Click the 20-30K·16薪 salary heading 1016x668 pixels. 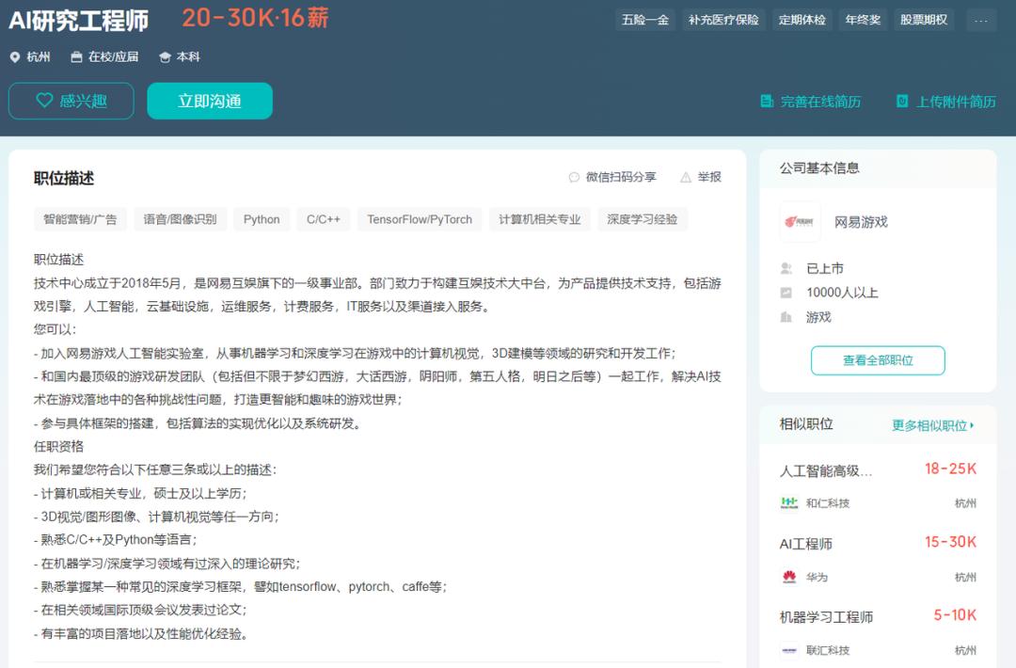click(x=255, y=18)
